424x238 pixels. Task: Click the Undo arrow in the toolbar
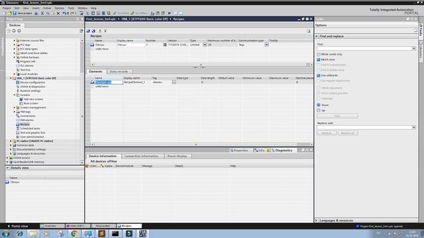[x=64, y=13]
